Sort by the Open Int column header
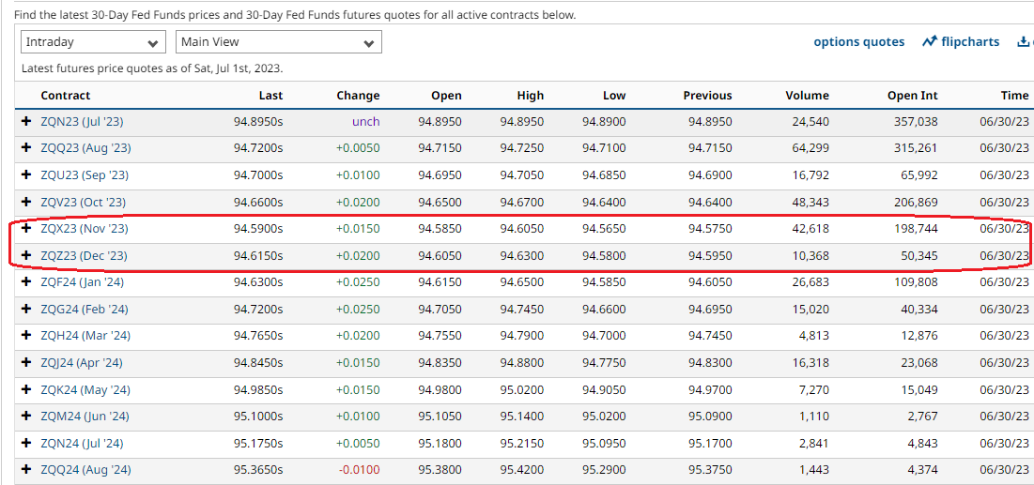 912,96
